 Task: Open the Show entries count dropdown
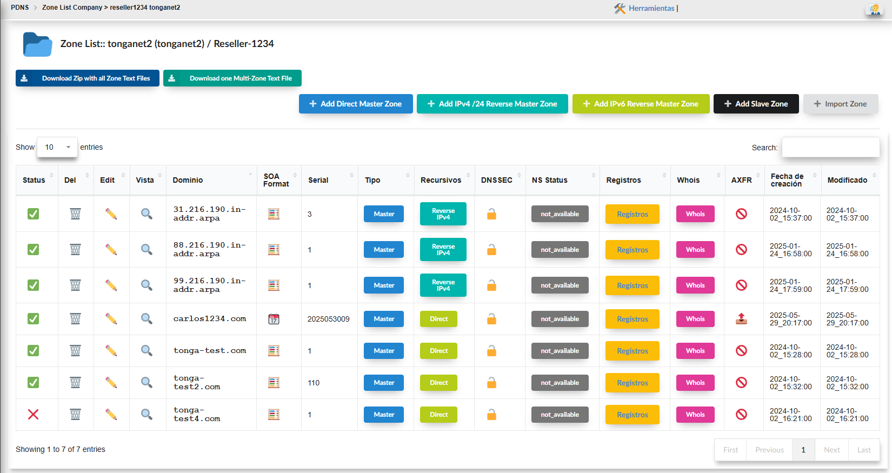tap(57, 147)
